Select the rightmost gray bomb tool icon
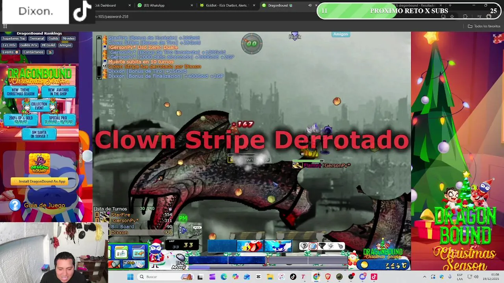 (340, 246)
